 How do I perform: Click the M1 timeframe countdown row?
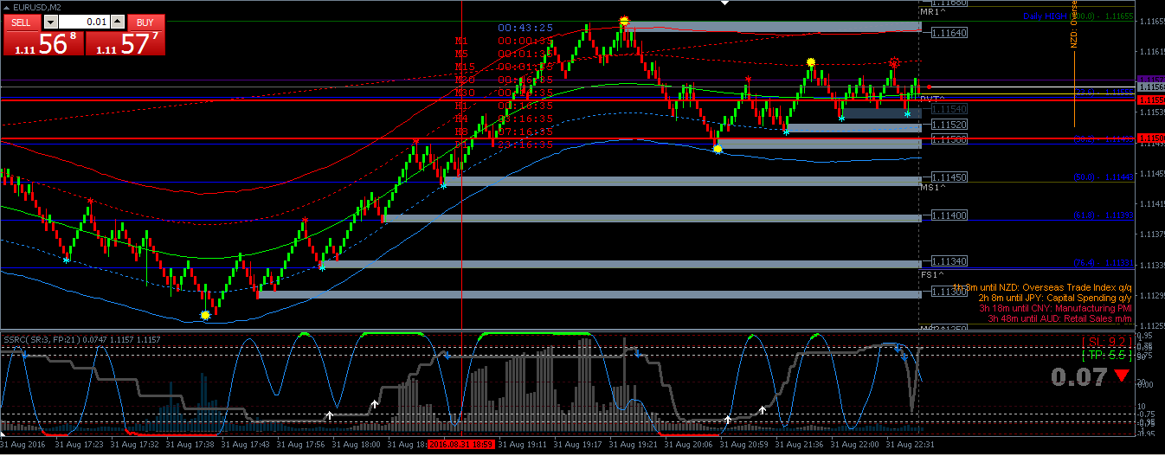pos(505,41)
